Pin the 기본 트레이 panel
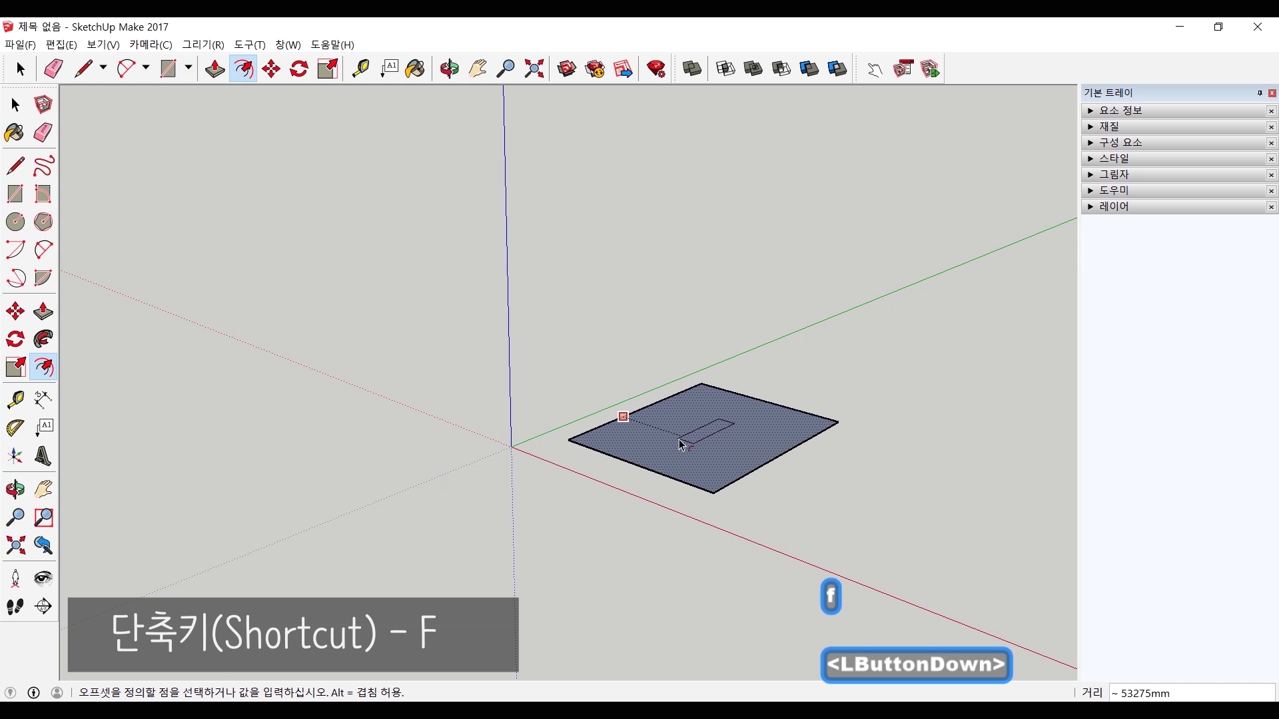This screenshot has width=1279, height=719. tap(1260, 93)
